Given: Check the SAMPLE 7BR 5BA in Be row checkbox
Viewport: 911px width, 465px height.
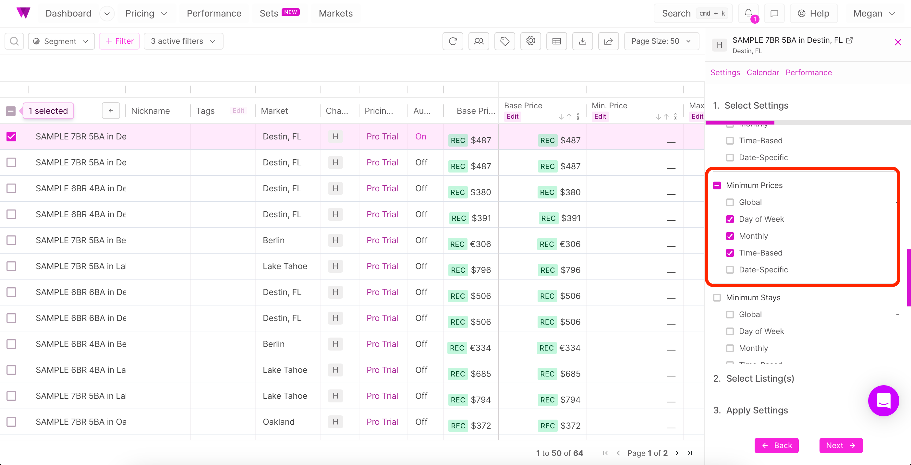Looking at the screenshot, I should click(11, 240).
